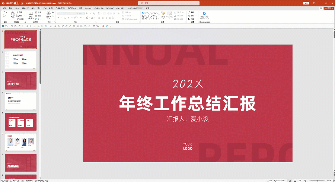Switch to Slide Sorter view icon

pos(295,181)
